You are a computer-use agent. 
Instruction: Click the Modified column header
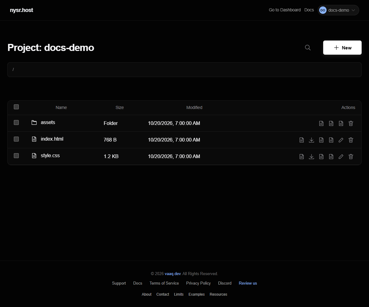pos(194,107)
